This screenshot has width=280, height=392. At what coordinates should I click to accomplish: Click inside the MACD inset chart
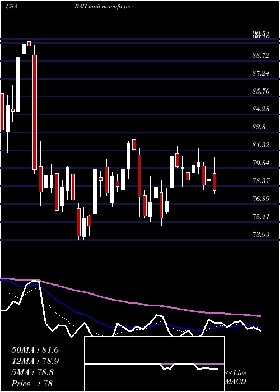tap(154, 364)
